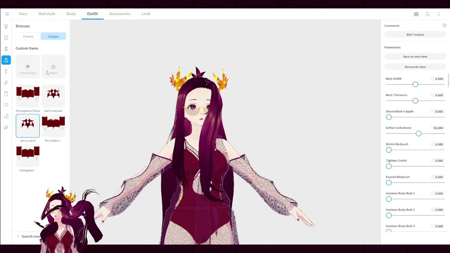Image resolution: width=450 pixels, height=253 pixels.
Task: Click the Custom Items heading text
Action: 27,48
